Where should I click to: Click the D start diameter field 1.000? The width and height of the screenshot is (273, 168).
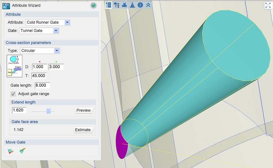tap(40, 67)
